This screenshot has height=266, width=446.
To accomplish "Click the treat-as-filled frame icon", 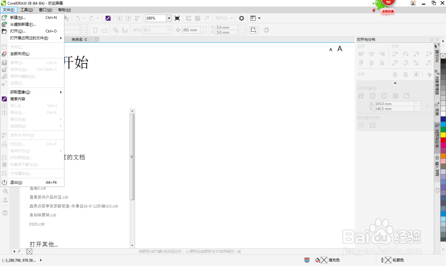I will click(253, 30).
